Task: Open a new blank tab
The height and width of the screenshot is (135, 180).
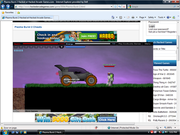Action: (x=56, y=18)
